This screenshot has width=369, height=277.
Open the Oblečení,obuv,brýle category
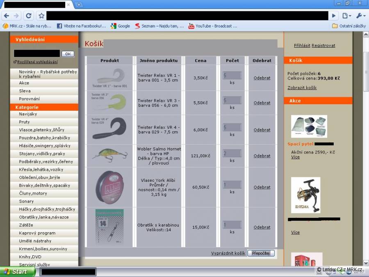[x=44, y=177]
